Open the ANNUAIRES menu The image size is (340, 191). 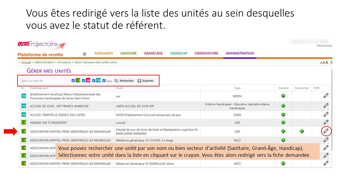(104, 53)
